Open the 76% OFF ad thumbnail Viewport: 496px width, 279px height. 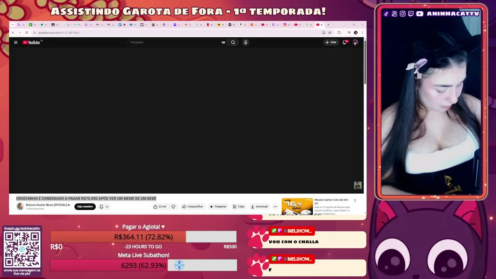tap(297, 206)
